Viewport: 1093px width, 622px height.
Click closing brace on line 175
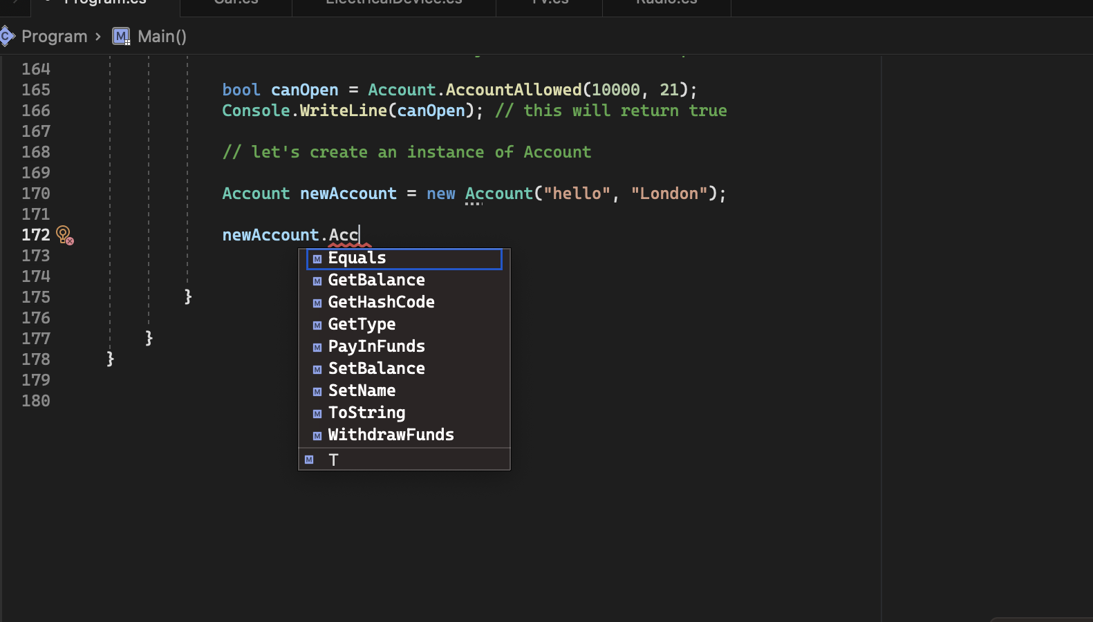point(188,297)
